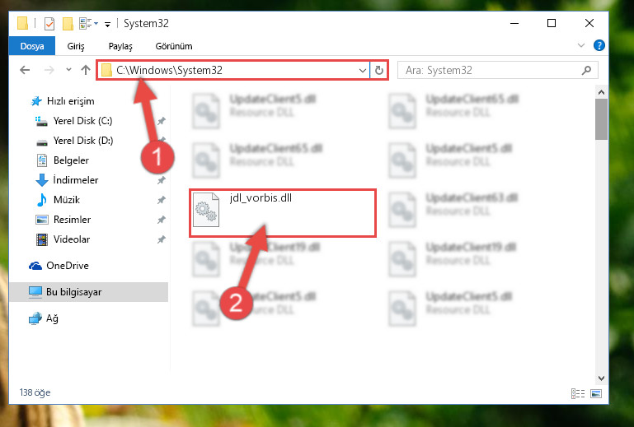The height and width of the screenshot is (427, 634).
Task: Switch to large icons view
Action: [596, 393]
